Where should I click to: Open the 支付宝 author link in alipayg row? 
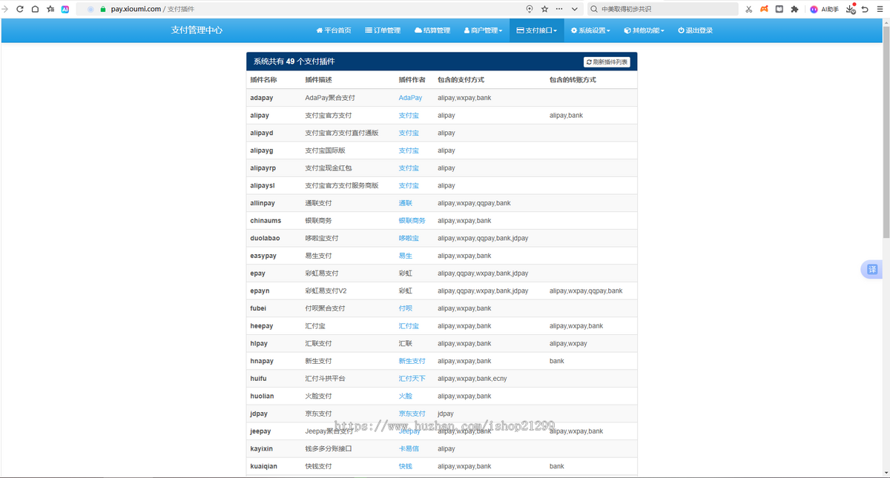[x=409, y=150]
